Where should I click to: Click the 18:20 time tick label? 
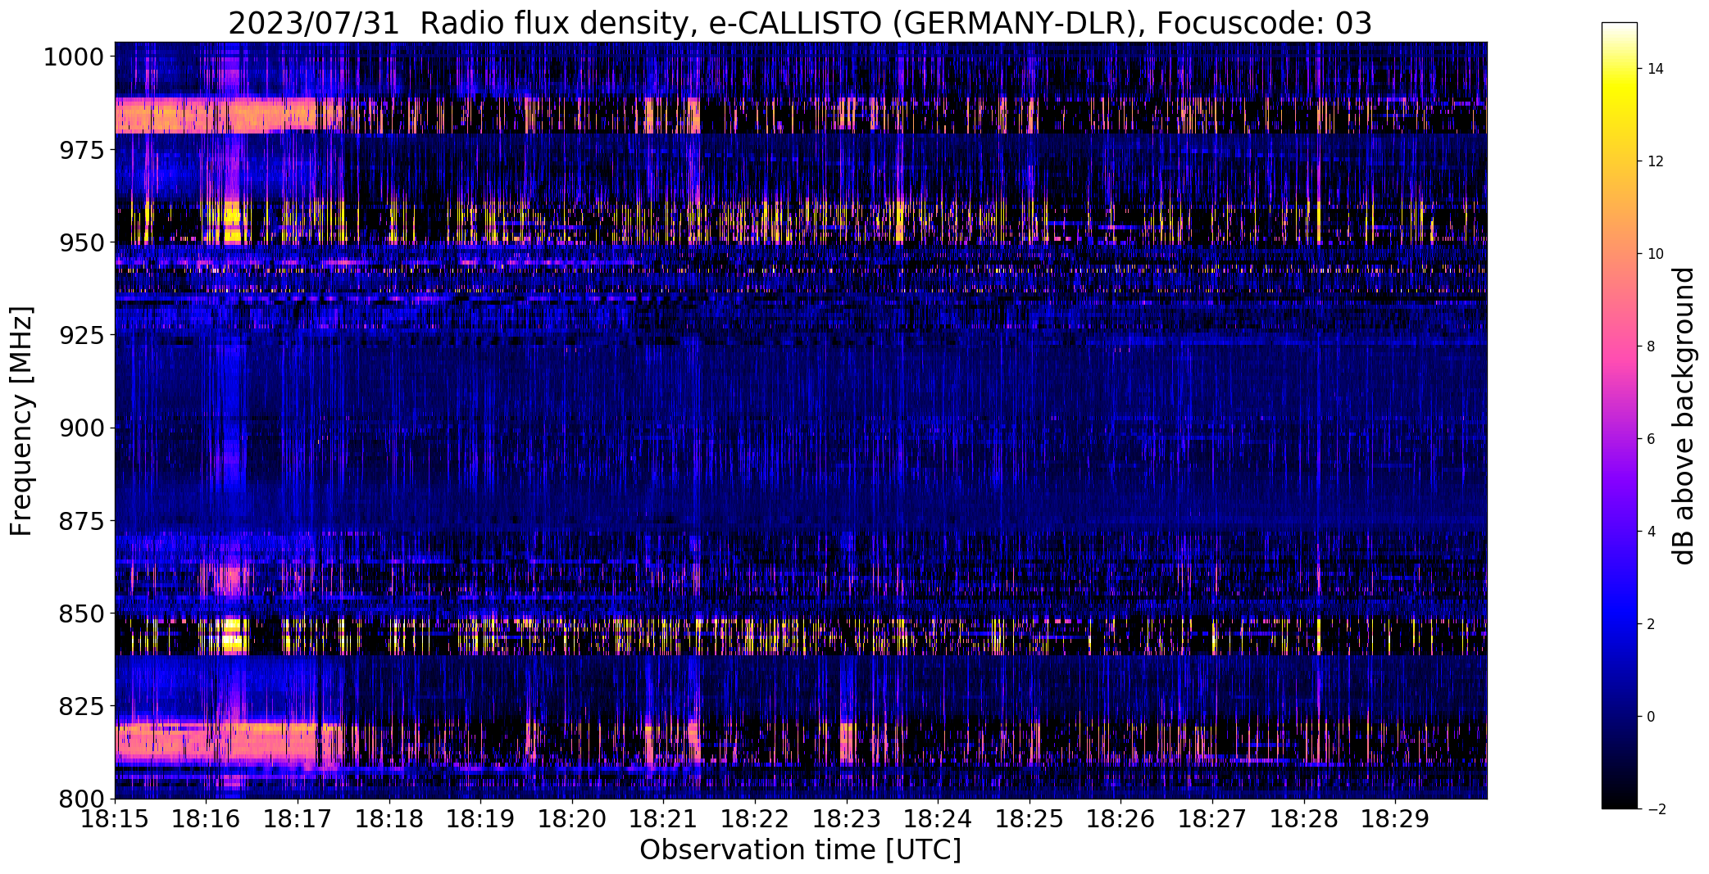572,819
